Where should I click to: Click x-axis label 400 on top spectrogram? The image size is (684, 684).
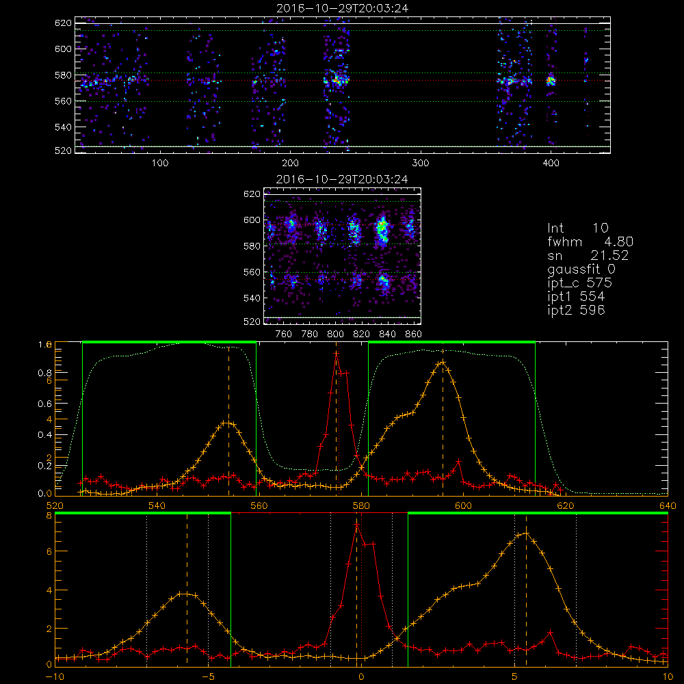[551, 163]
